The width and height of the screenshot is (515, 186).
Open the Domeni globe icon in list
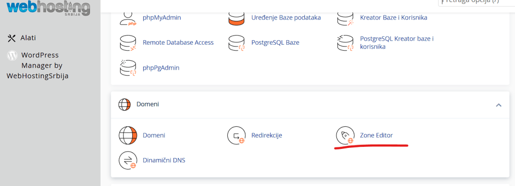point(128,135)
